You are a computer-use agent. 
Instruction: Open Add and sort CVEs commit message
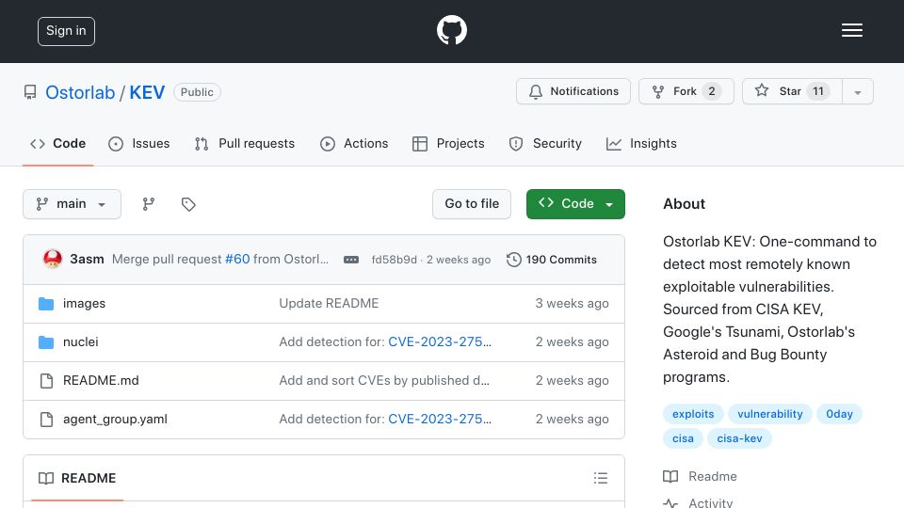tap(384, 381)
